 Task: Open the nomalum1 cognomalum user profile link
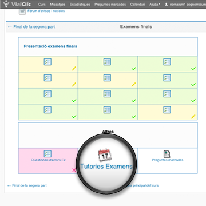[188, 5]
